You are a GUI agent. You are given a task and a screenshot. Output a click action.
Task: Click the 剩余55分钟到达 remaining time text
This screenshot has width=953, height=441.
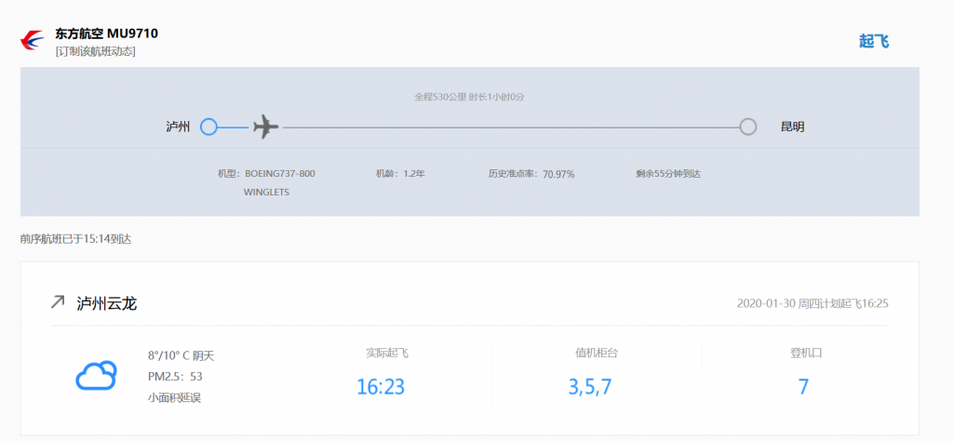[668, 174]
